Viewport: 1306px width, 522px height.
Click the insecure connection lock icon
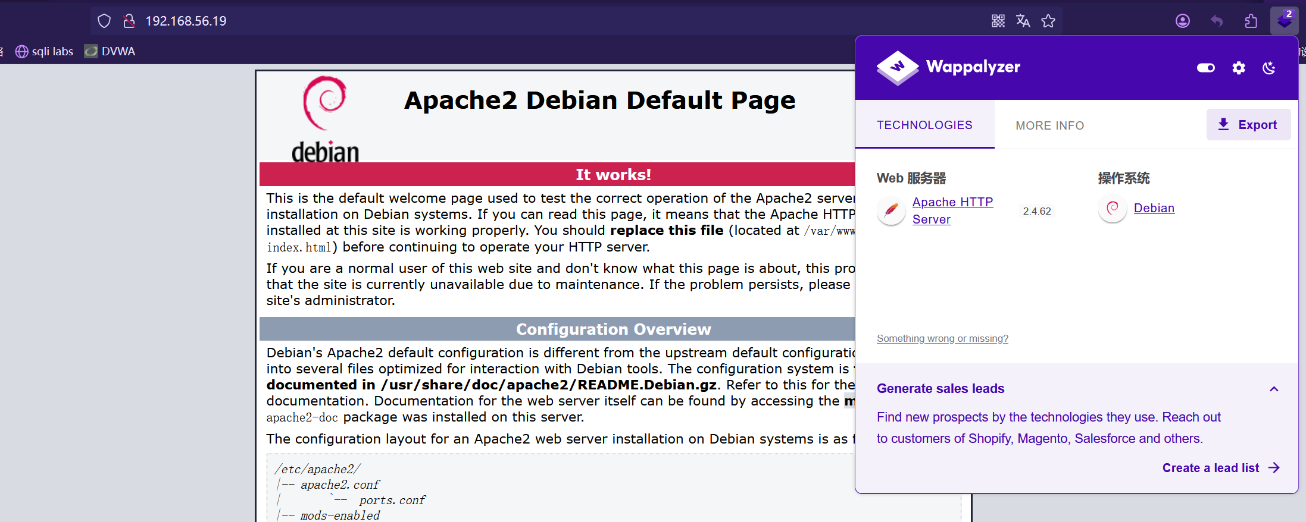coord(129,21)
